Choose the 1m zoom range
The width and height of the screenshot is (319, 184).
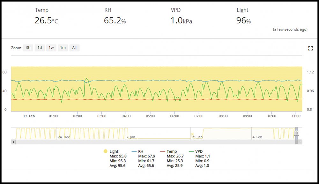63,48
